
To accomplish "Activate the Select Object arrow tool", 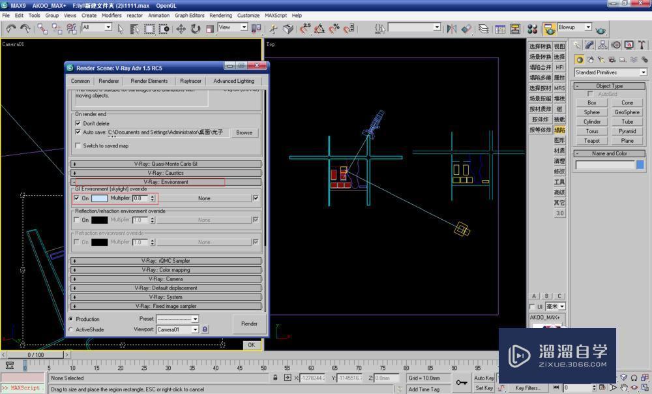I will [119, 28].
